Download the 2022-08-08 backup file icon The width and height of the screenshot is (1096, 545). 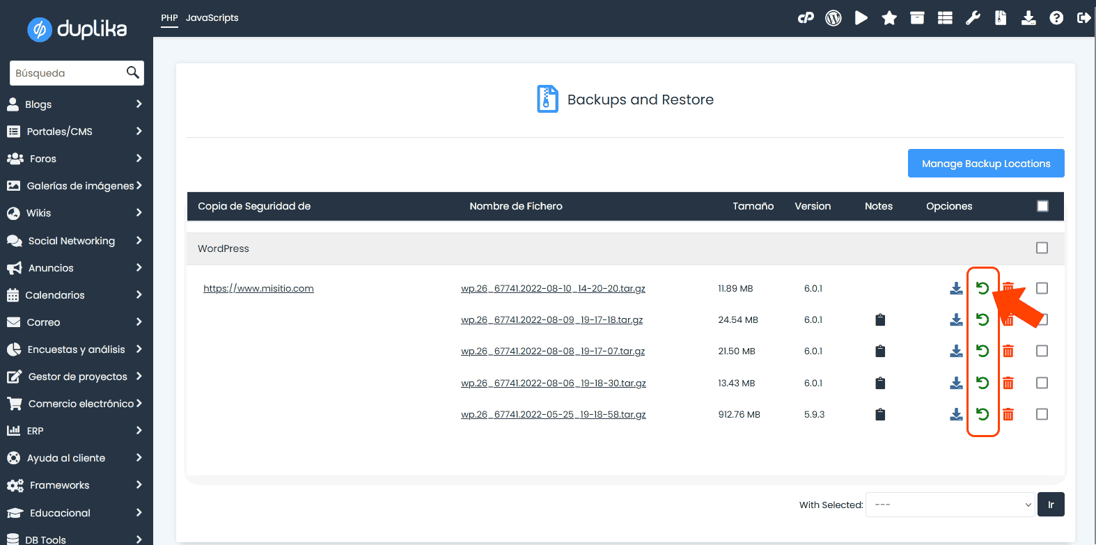(956, 352)
